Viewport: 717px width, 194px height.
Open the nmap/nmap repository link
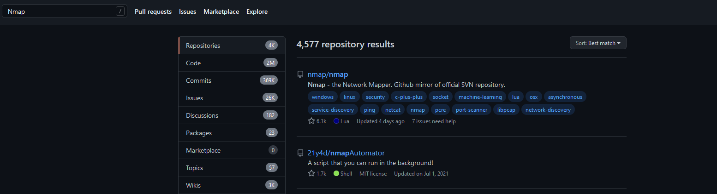(x=328, y=74)
